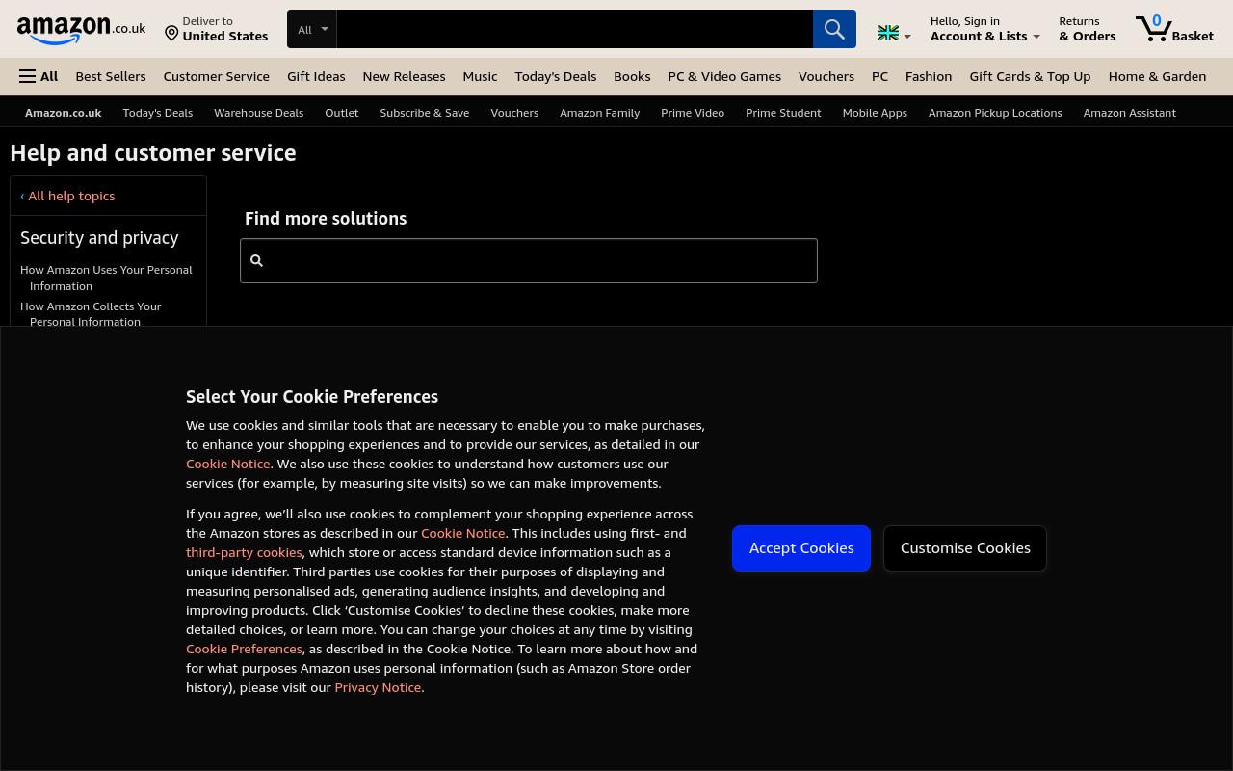Screen dimensions: 1233x771
Task: Click the Security and privacy heading
Action: (99, 237)
